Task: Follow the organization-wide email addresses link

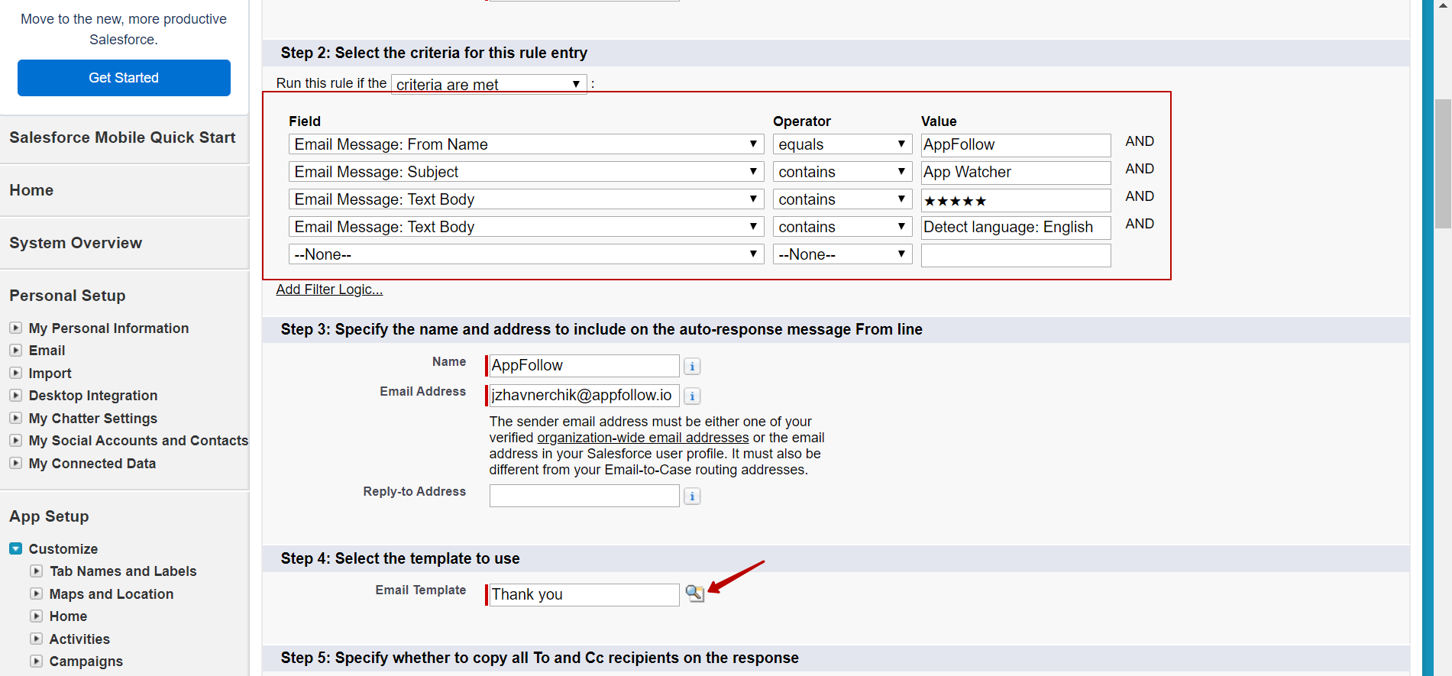Action: click(x=643, y=438)
